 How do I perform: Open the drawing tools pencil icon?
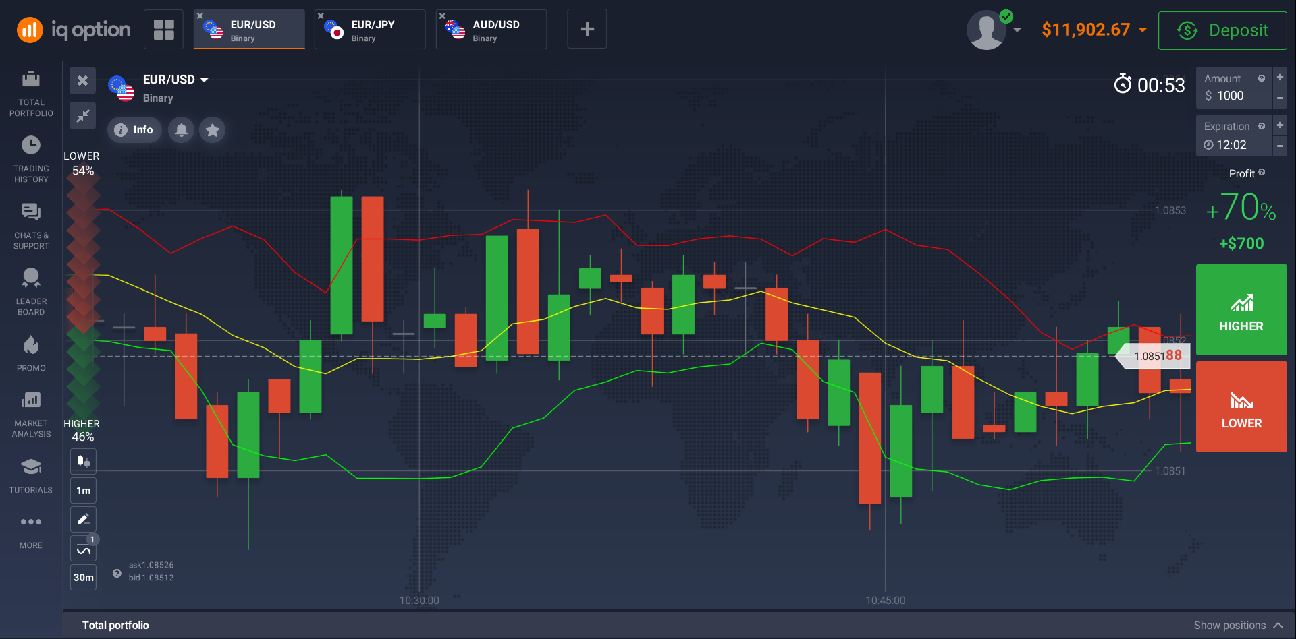tap(83, 519)
